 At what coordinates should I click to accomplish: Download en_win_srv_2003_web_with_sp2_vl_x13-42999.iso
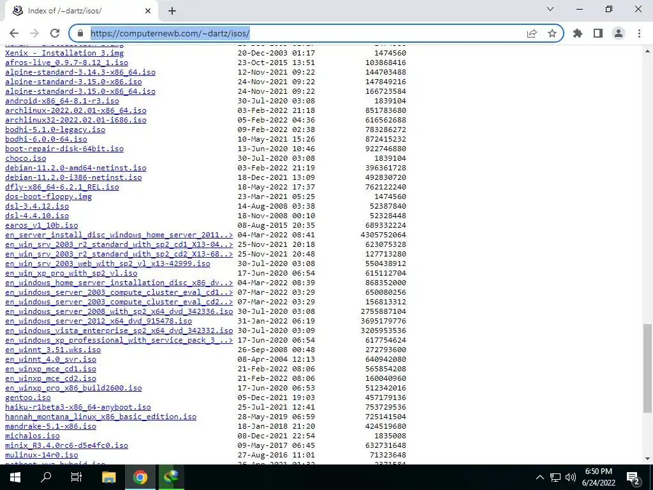(107, 264)
